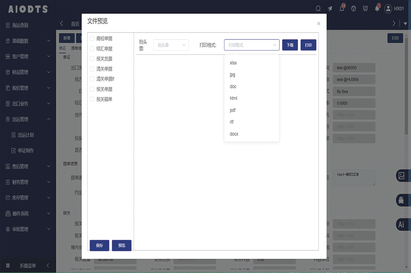The height and width of the screenshot is (273, 411).
Task: Click the left arrow before 首页 tab
Action: pyautogui.click(x=61, y=23)
